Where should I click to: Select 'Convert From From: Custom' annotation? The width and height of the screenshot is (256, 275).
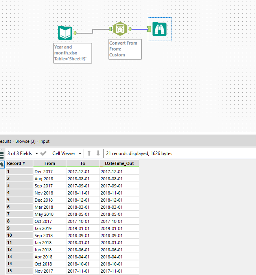pos(125,49)
